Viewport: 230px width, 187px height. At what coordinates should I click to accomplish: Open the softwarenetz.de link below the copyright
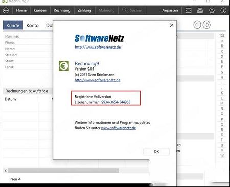98,80
